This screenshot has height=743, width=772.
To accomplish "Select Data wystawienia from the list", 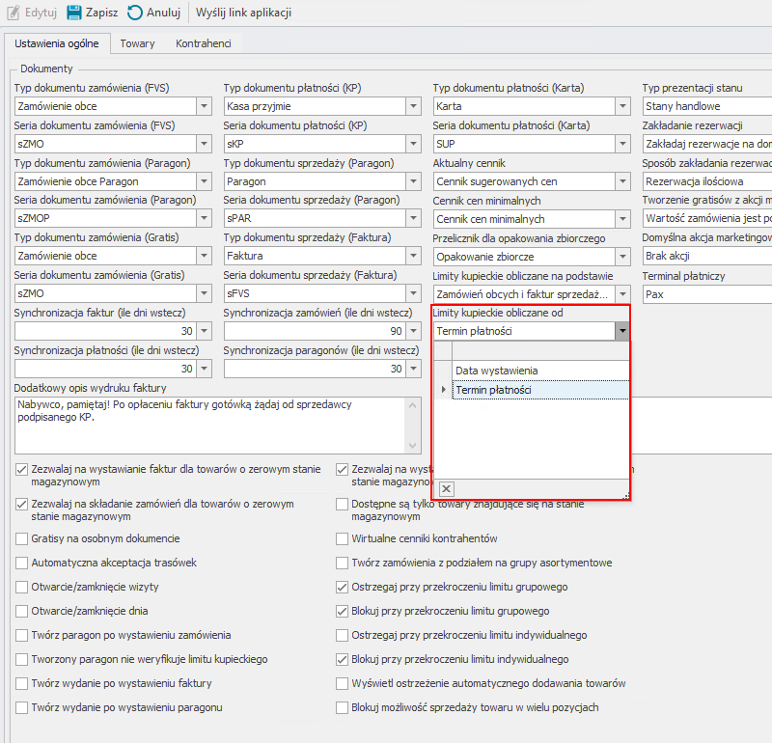I will tap(497, 371).
